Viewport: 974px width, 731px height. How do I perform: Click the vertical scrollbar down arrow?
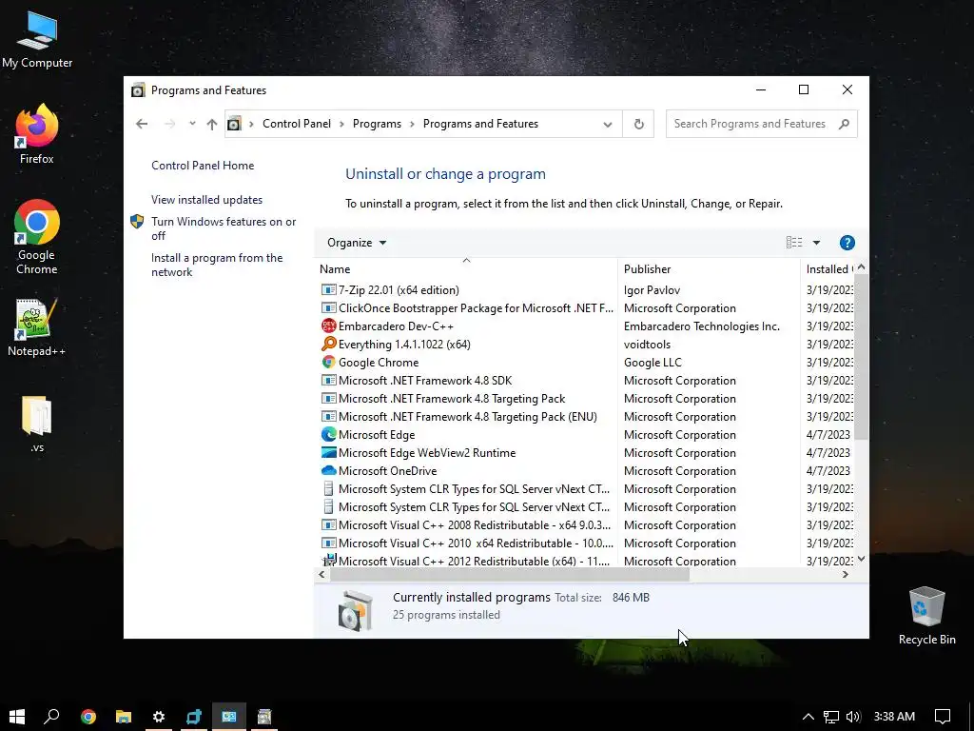(x=861, y=559)
